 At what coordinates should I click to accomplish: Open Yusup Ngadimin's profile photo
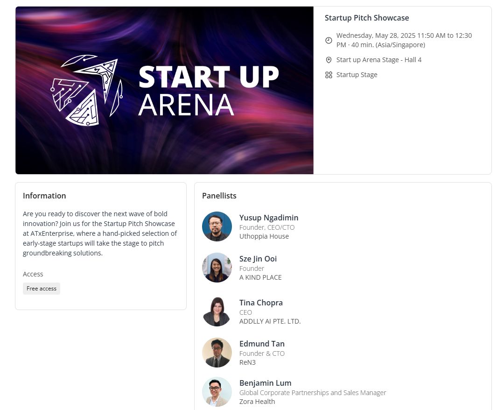click(x=217, y=226)
